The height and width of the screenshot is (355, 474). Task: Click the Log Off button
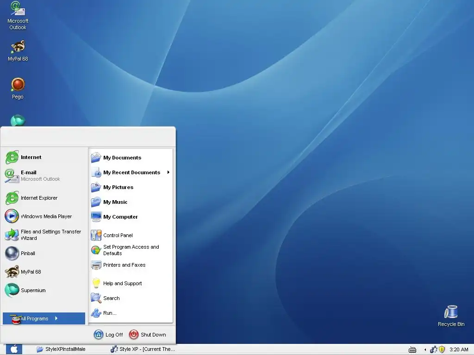pyautogui.click(x=108, y=335)
